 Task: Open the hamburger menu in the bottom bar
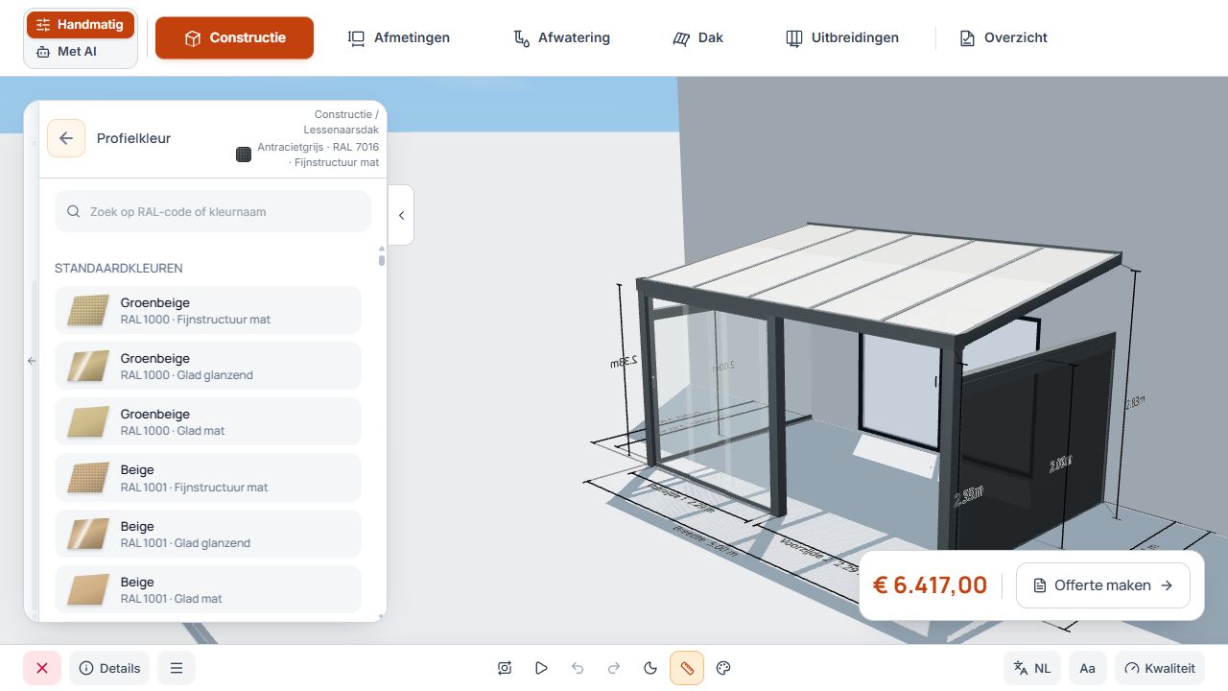point(177,668)
